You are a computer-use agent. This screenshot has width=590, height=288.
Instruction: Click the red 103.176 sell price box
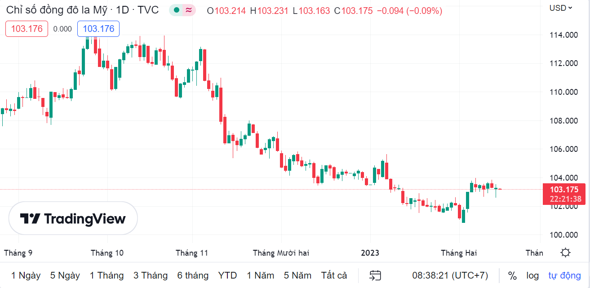[x=27, y=29]
